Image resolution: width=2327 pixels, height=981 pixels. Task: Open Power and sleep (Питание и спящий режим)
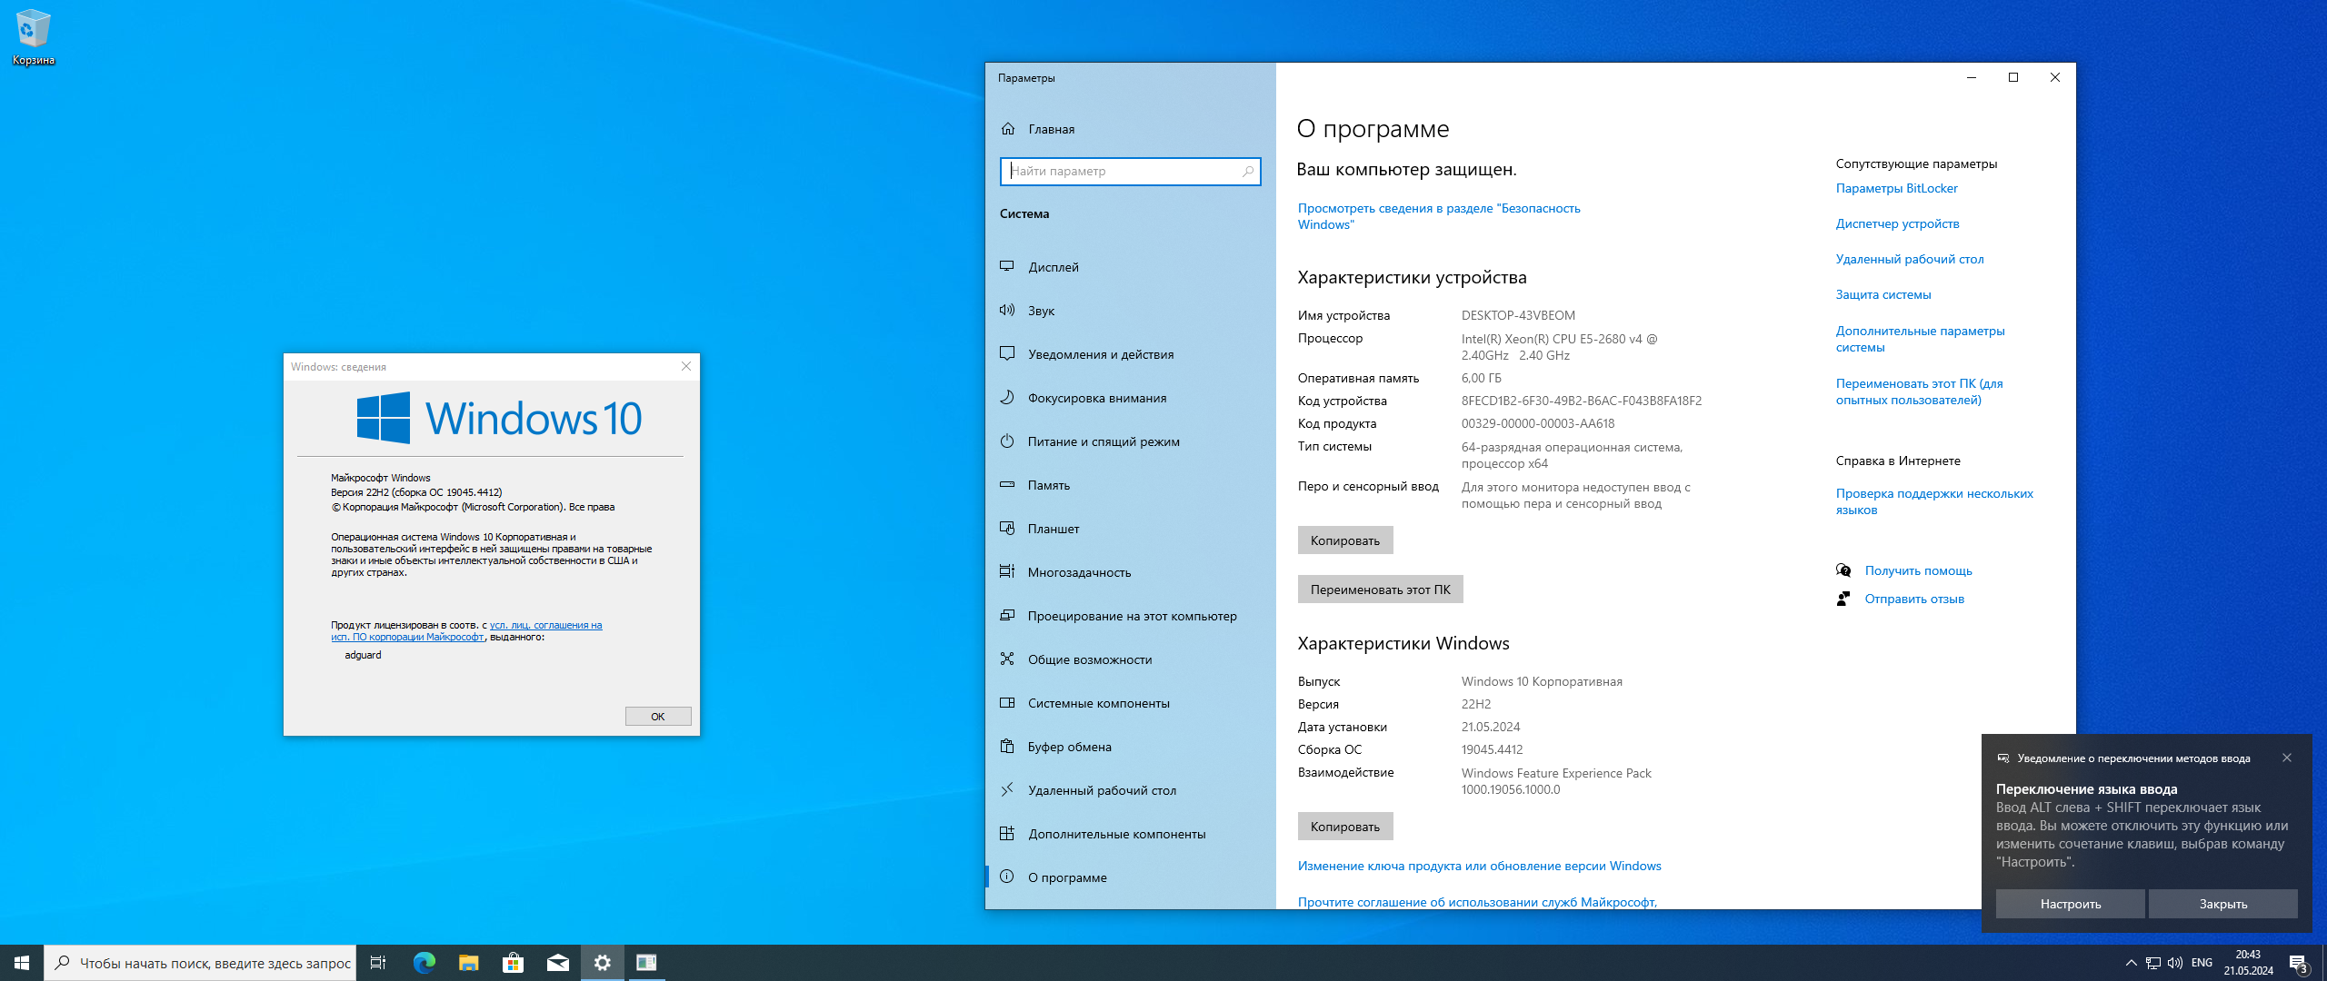click(1103, 441)
